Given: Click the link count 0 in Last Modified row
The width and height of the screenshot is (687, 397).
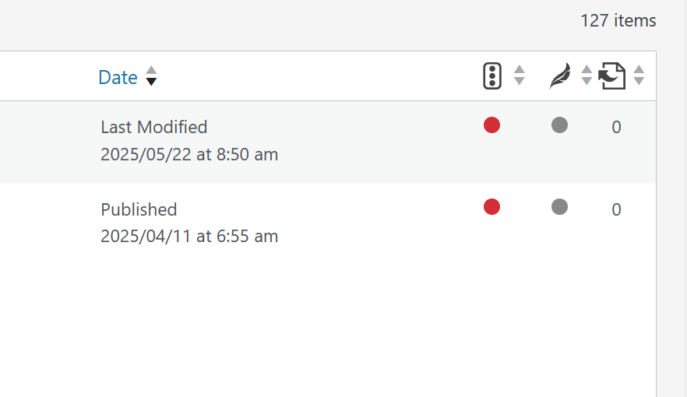Looking at the screenshot, I should [x=616, y=128].
